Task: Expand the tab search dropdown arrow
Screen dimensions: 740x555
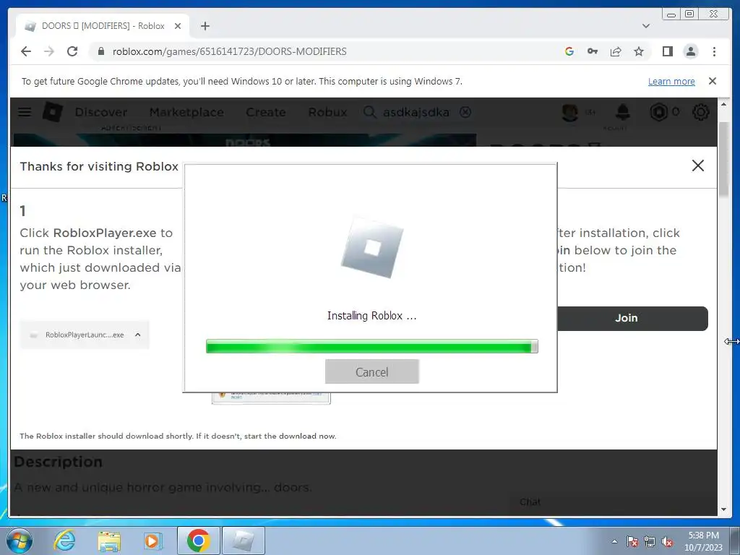Action: [646, 26]
